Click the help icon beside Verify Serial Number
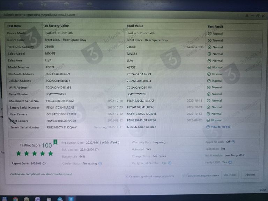The height and width of the screenshot is (201, 268). pos(170,163)
